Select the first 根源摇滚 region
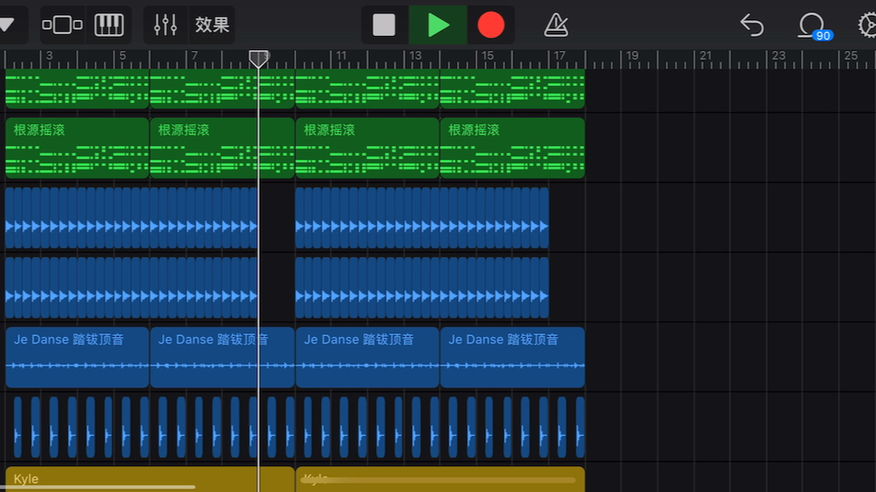This screenshot has height=492, width=876. [77, 148]
